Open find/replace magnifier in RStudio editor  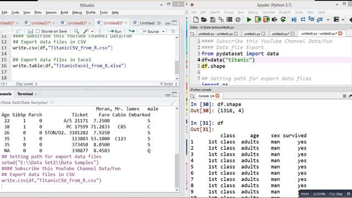(x=76, y=31)
